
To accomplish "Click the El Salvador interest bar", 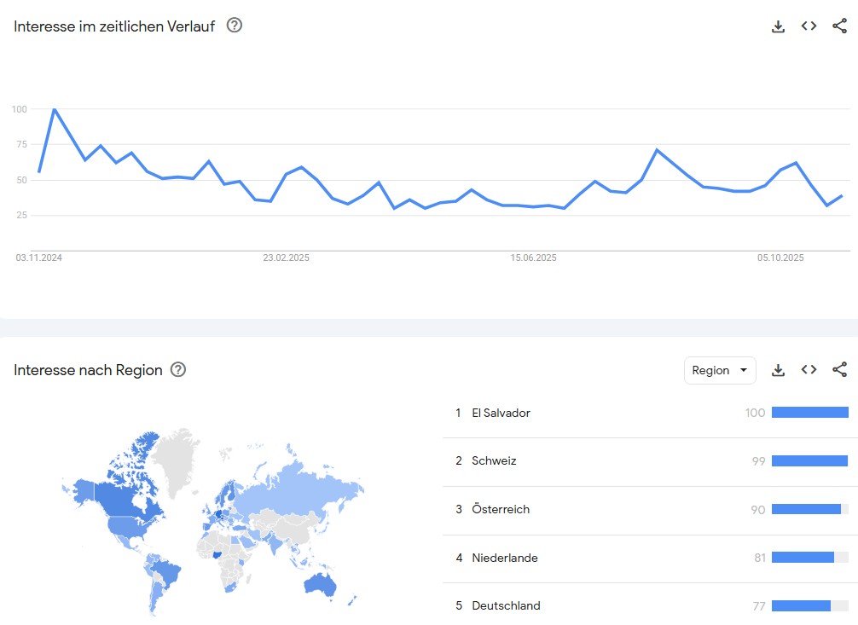I will [809, 413].
